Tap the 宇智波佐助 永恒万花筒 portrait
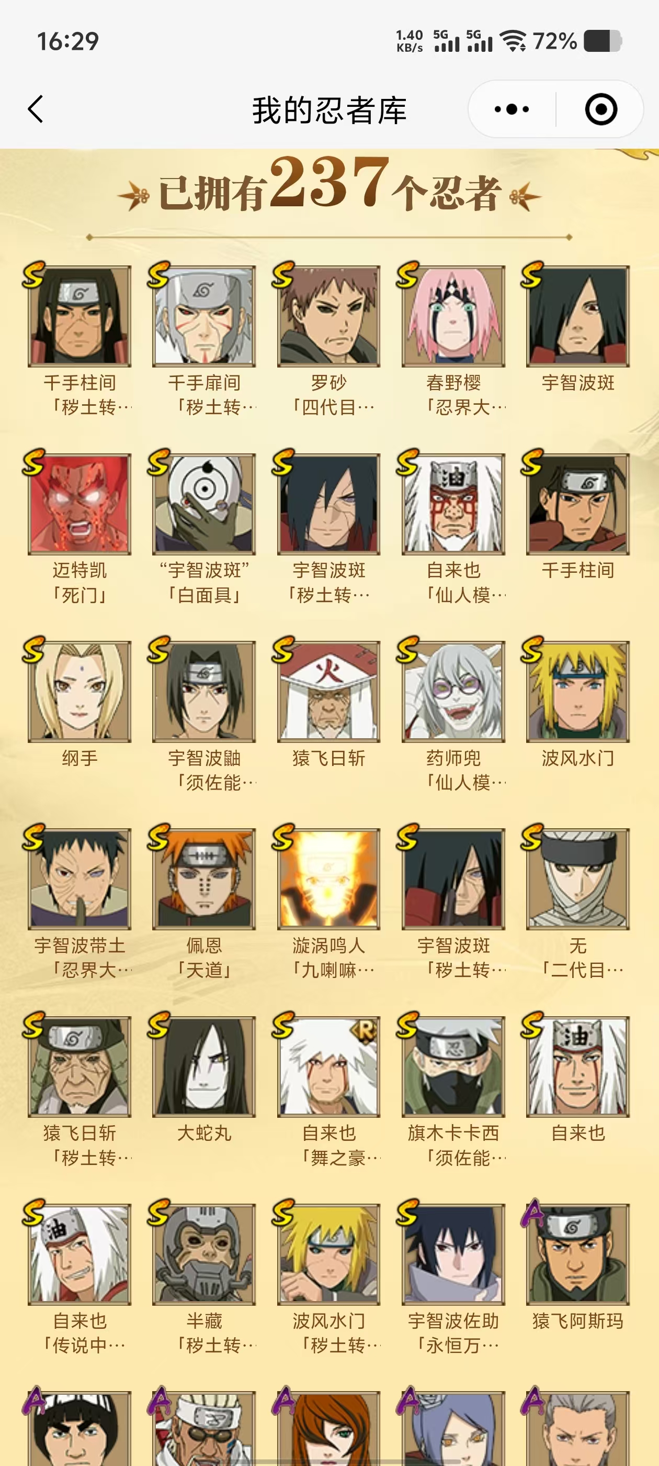 click(x=453, y=1254)
